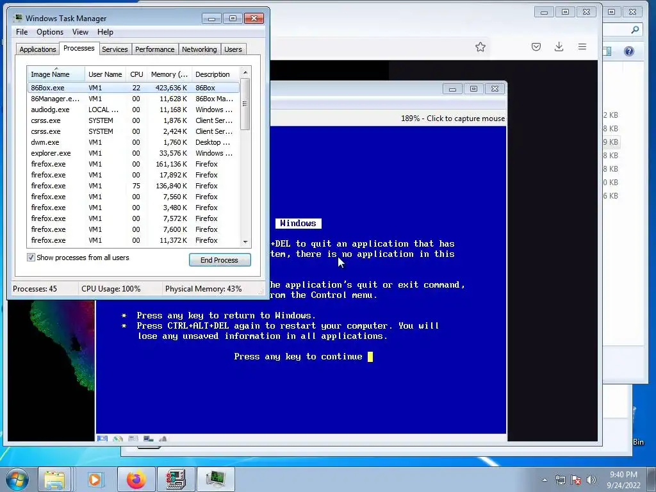The image size is (656, 492).
Task: Select the 86Manager.e... process row
Action: click(x=133, y=99)
